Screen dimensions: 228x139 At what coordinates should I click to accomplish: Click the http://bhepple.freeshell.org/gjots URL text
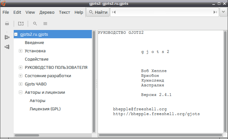click(x=157, y=114)
